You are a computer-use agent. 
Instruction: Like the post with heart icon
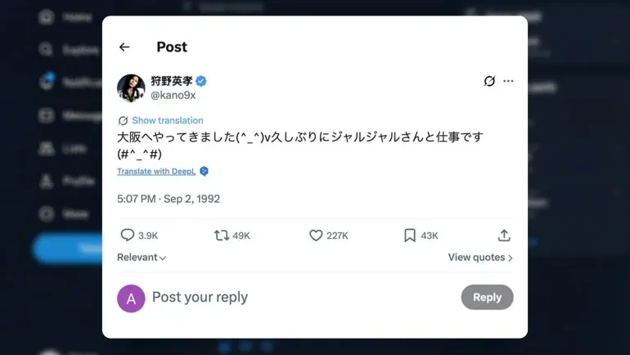pos(316,236)
